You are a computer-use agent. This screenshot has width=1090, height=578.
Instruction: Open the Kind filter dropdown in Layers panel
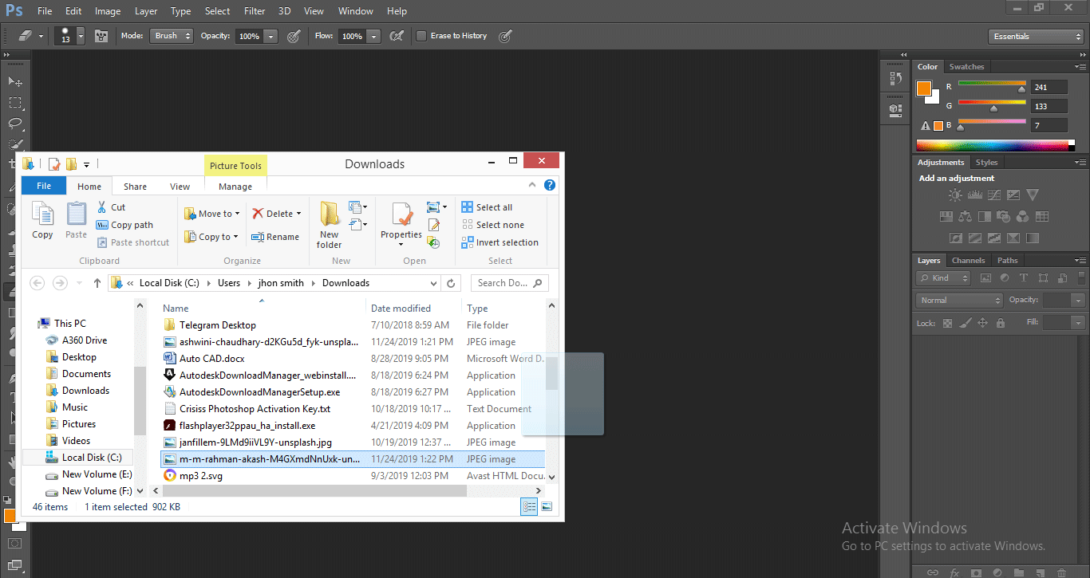point(942,277)
